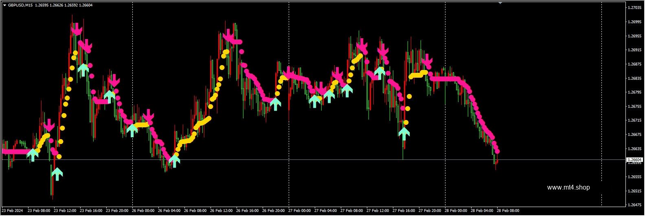This screenshot has height=216, width=645.
Task: Click the 26 Feb 20:00 time label
Action: 274,211
